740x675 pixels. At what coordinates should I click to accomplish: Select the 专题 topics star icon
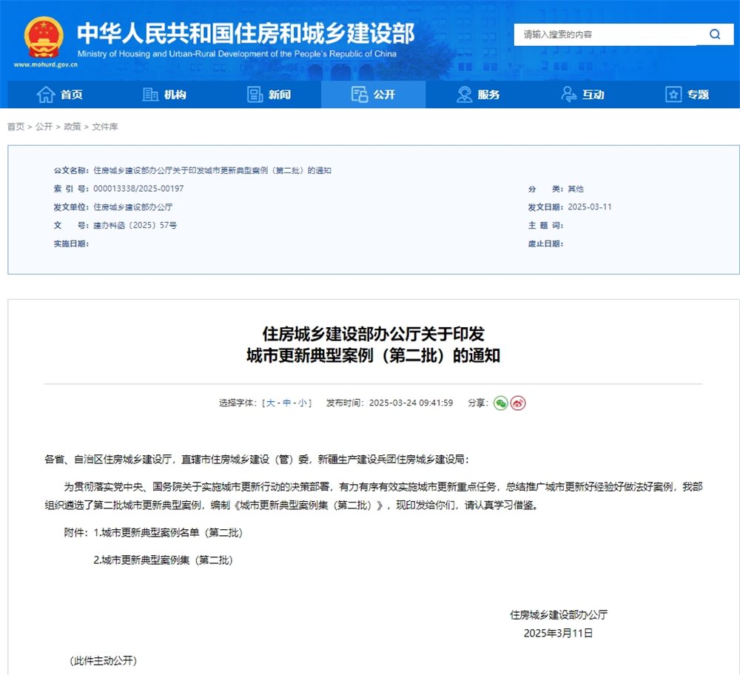click(672, 95)
